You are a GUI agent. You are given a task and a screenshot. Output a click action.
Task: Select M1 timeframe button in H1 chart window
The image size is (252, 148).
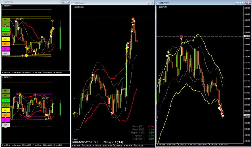point(6,20)
